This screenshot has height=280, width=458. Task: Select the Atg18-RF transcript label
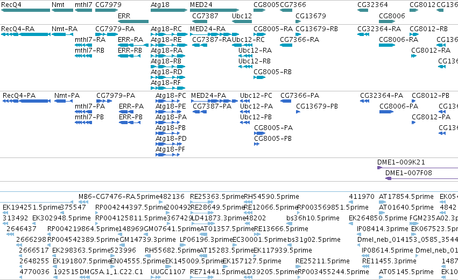[x=166, y=83]
